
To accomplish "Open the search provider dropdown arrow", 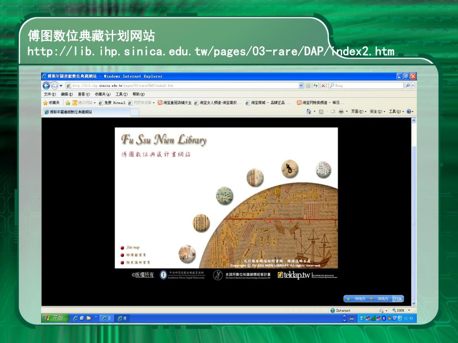I will [413, 85].
